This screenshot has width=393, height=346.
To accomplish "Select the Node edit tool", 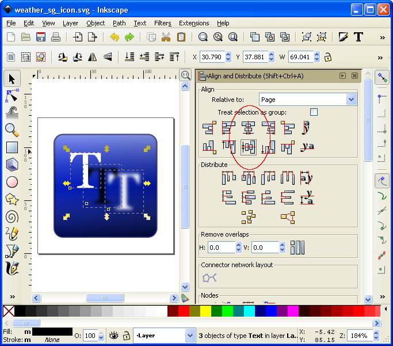I will tap(12, 96).
